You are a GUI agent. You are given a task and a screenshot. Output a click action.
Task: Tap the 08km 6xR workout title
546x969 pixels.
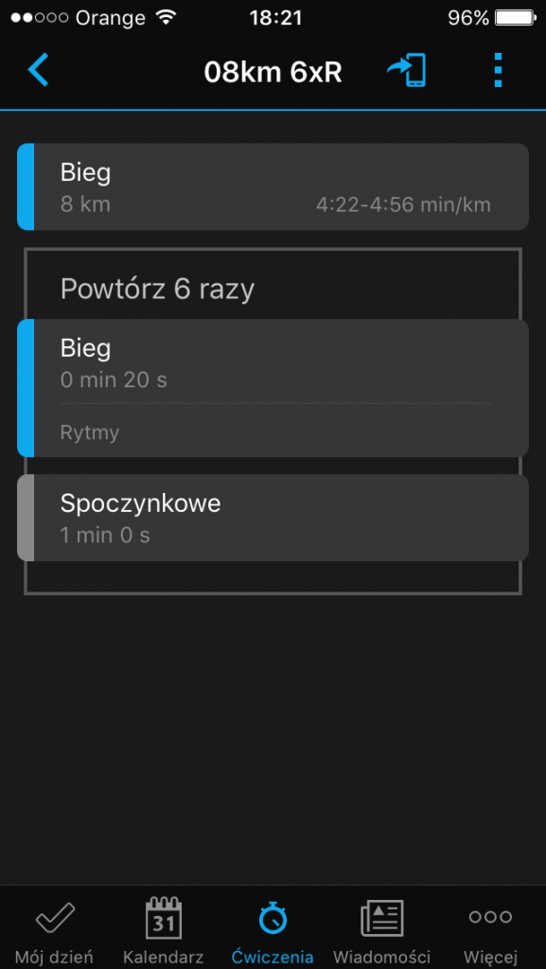coord(273,73)
